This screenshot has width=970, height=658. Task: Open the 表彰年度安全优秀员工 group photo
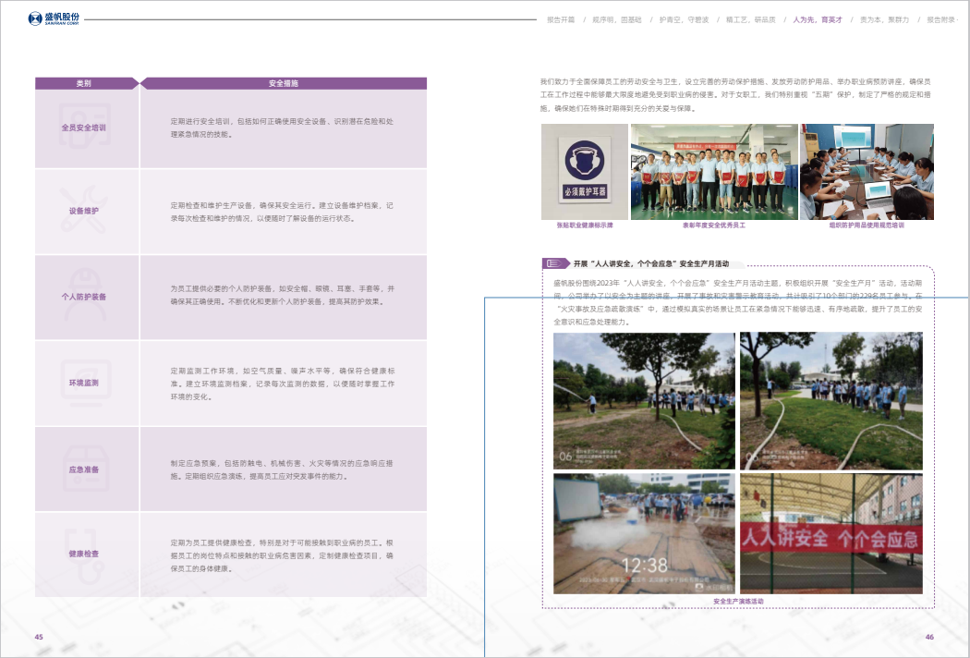(713, 171)
